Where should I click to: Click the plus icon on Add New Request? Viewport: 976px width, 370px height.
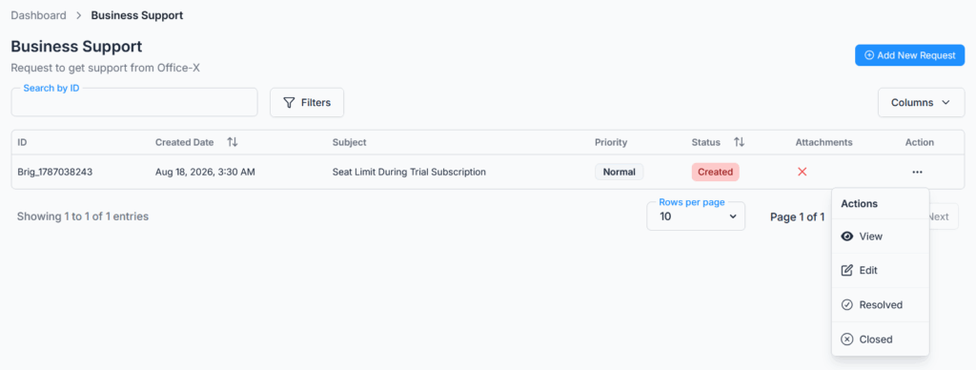tap(869, 55)
